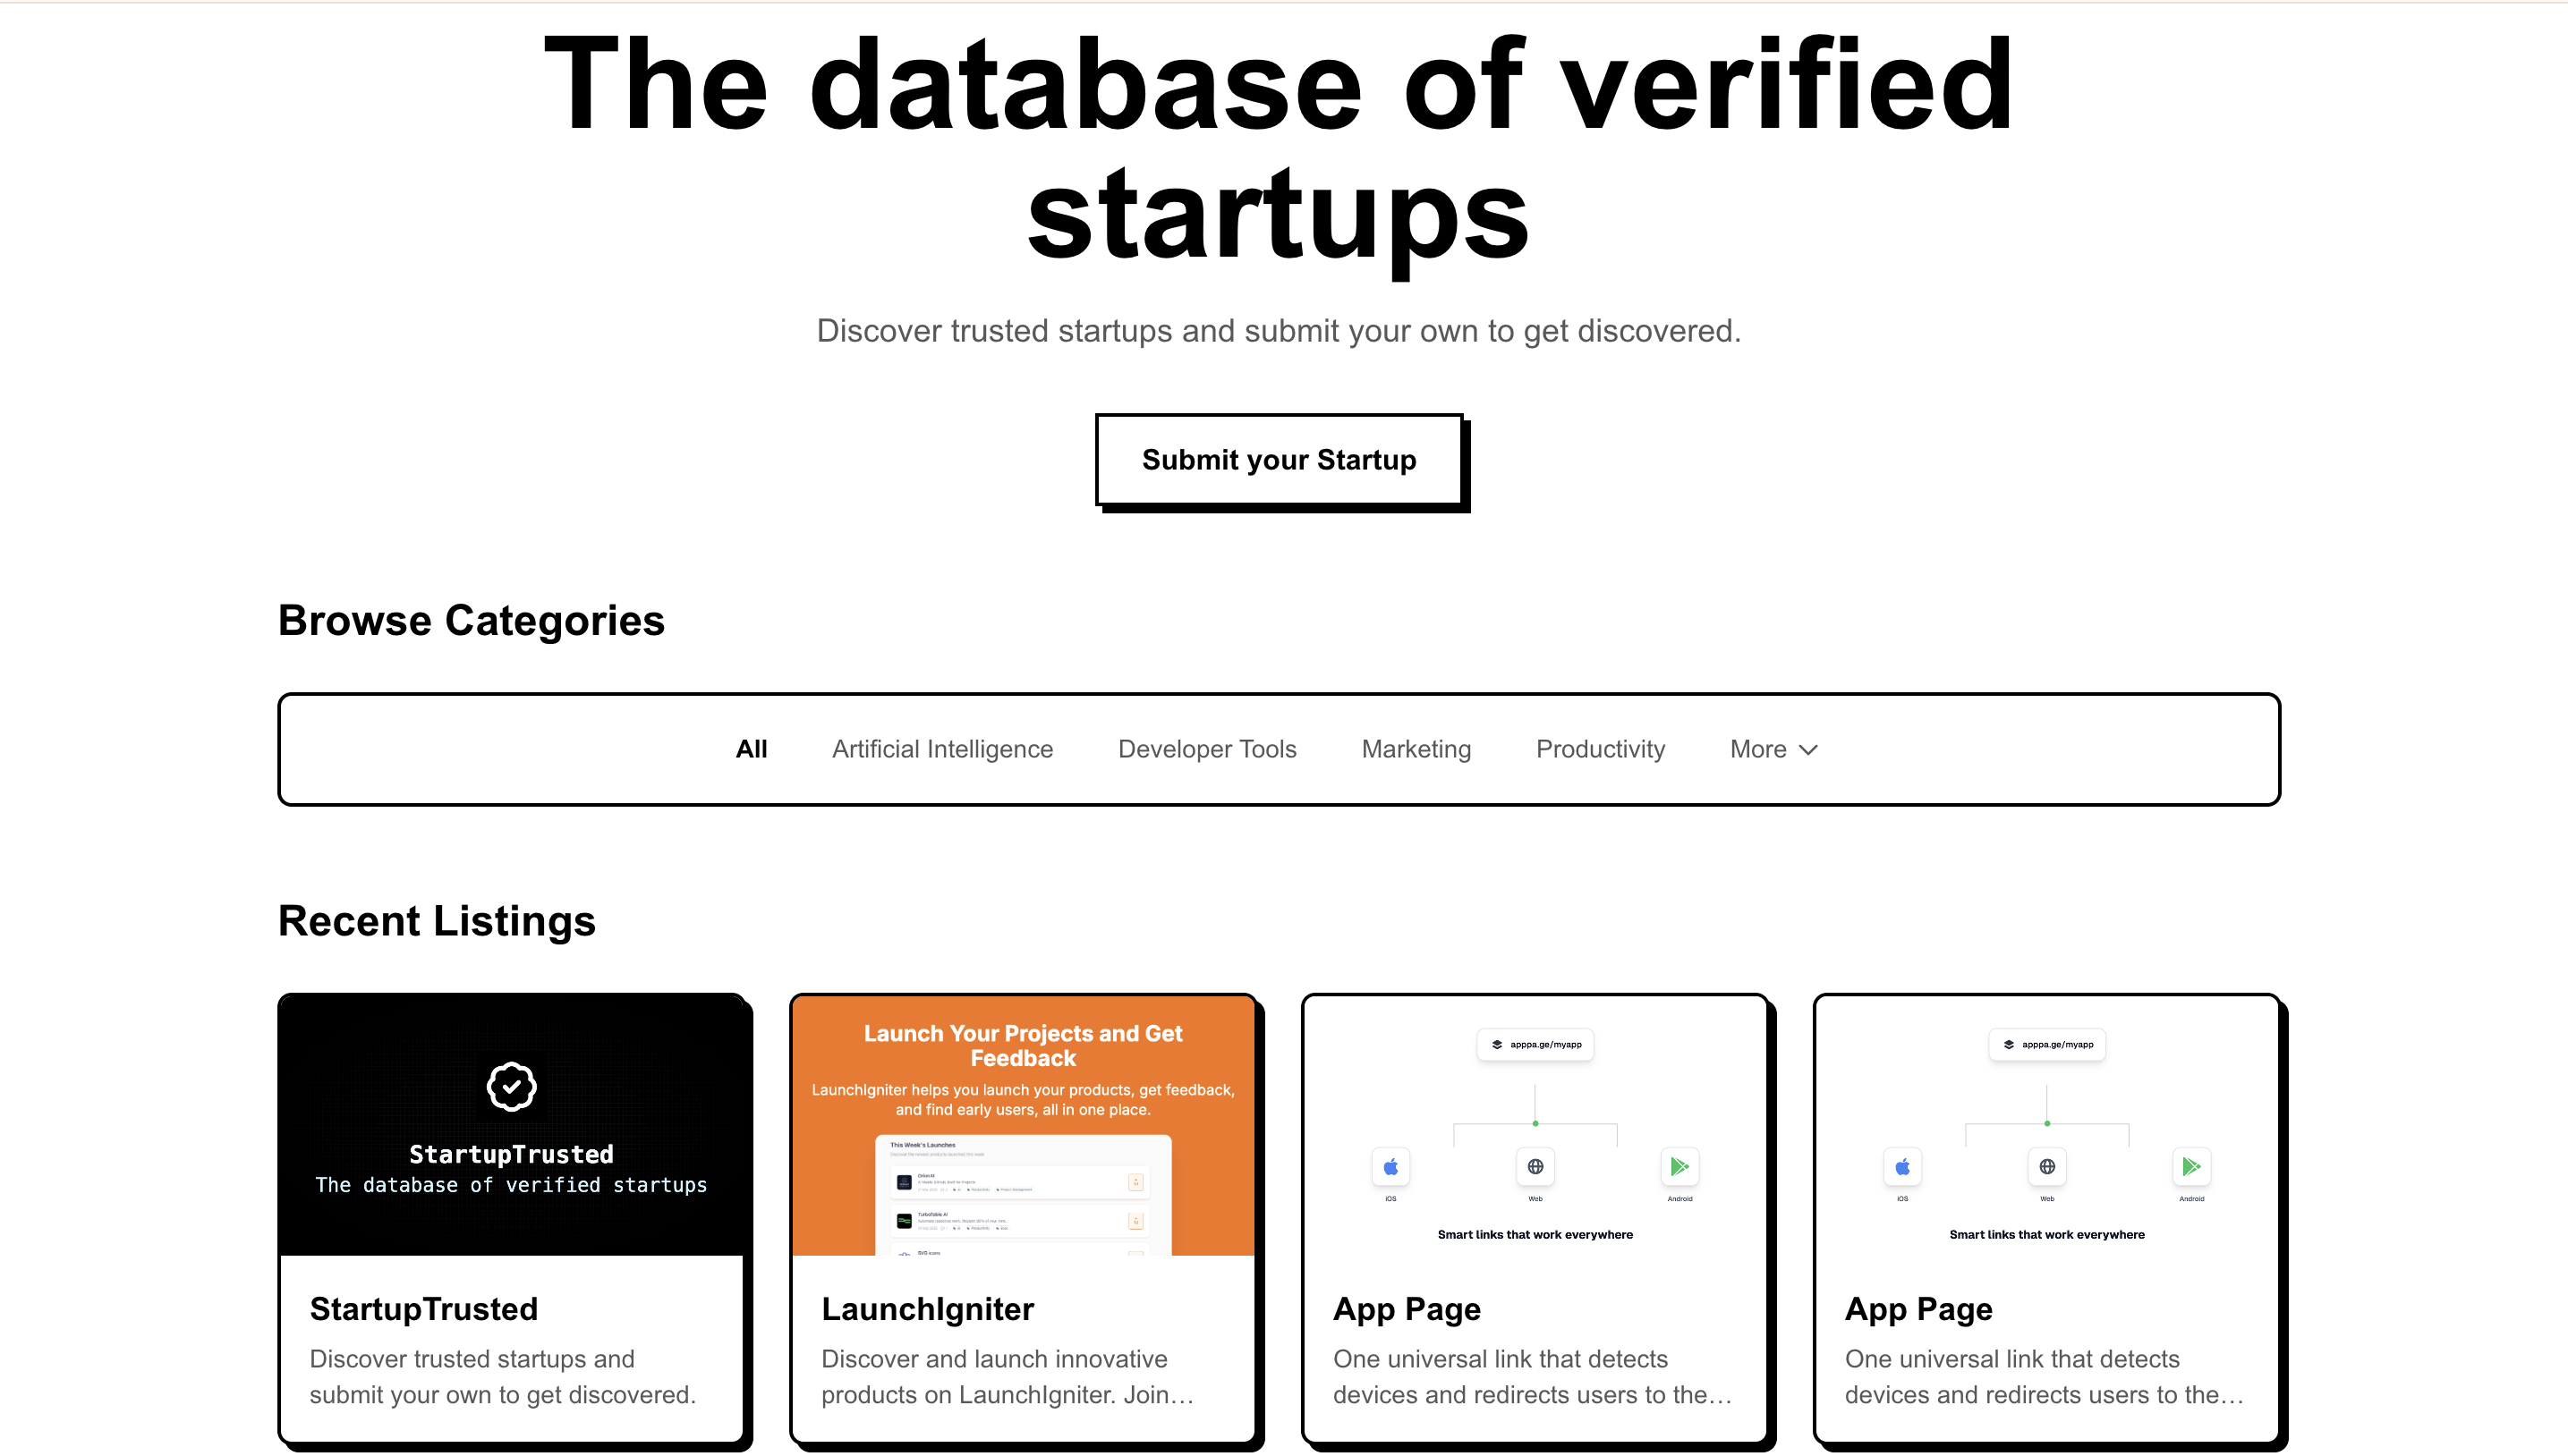The width and height of the screenshot is (2568, 1456).
Task: Select the iOS Apple icon in rightmost App Page card
Action: [x=1903, y=1167]
